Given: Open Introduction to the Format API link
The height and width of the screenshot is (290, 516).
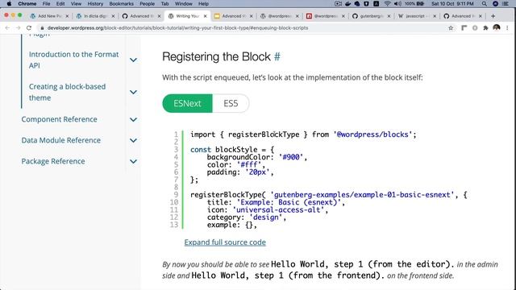Looking at the screenshot, I should pyautogui.click(x=73, y=60).
